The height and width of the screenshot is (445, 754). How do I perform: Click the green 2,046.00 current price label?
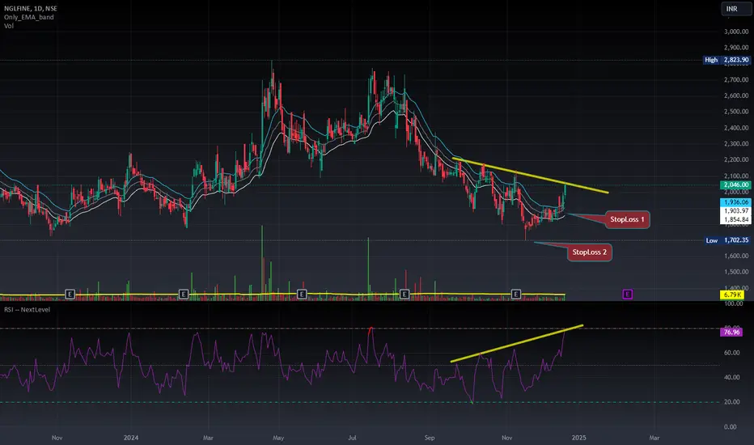735,184
